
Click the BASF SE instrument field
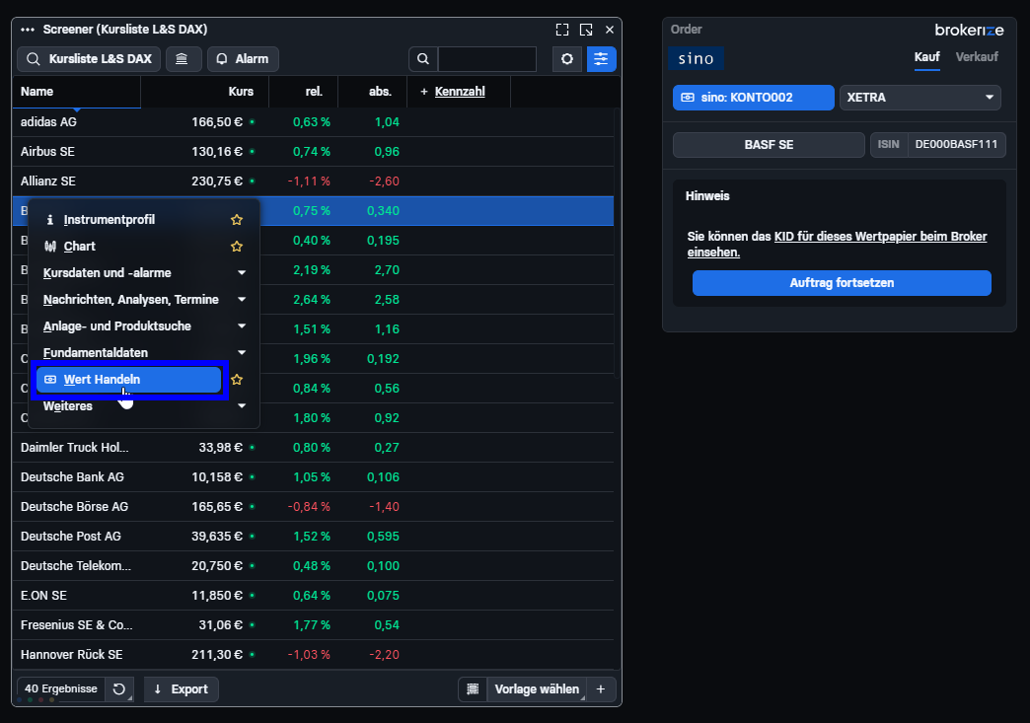(x=769, y=144)
